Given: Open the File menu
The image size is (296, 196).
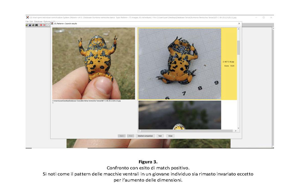Looking at the screenshot, I should tap(27, 21).
